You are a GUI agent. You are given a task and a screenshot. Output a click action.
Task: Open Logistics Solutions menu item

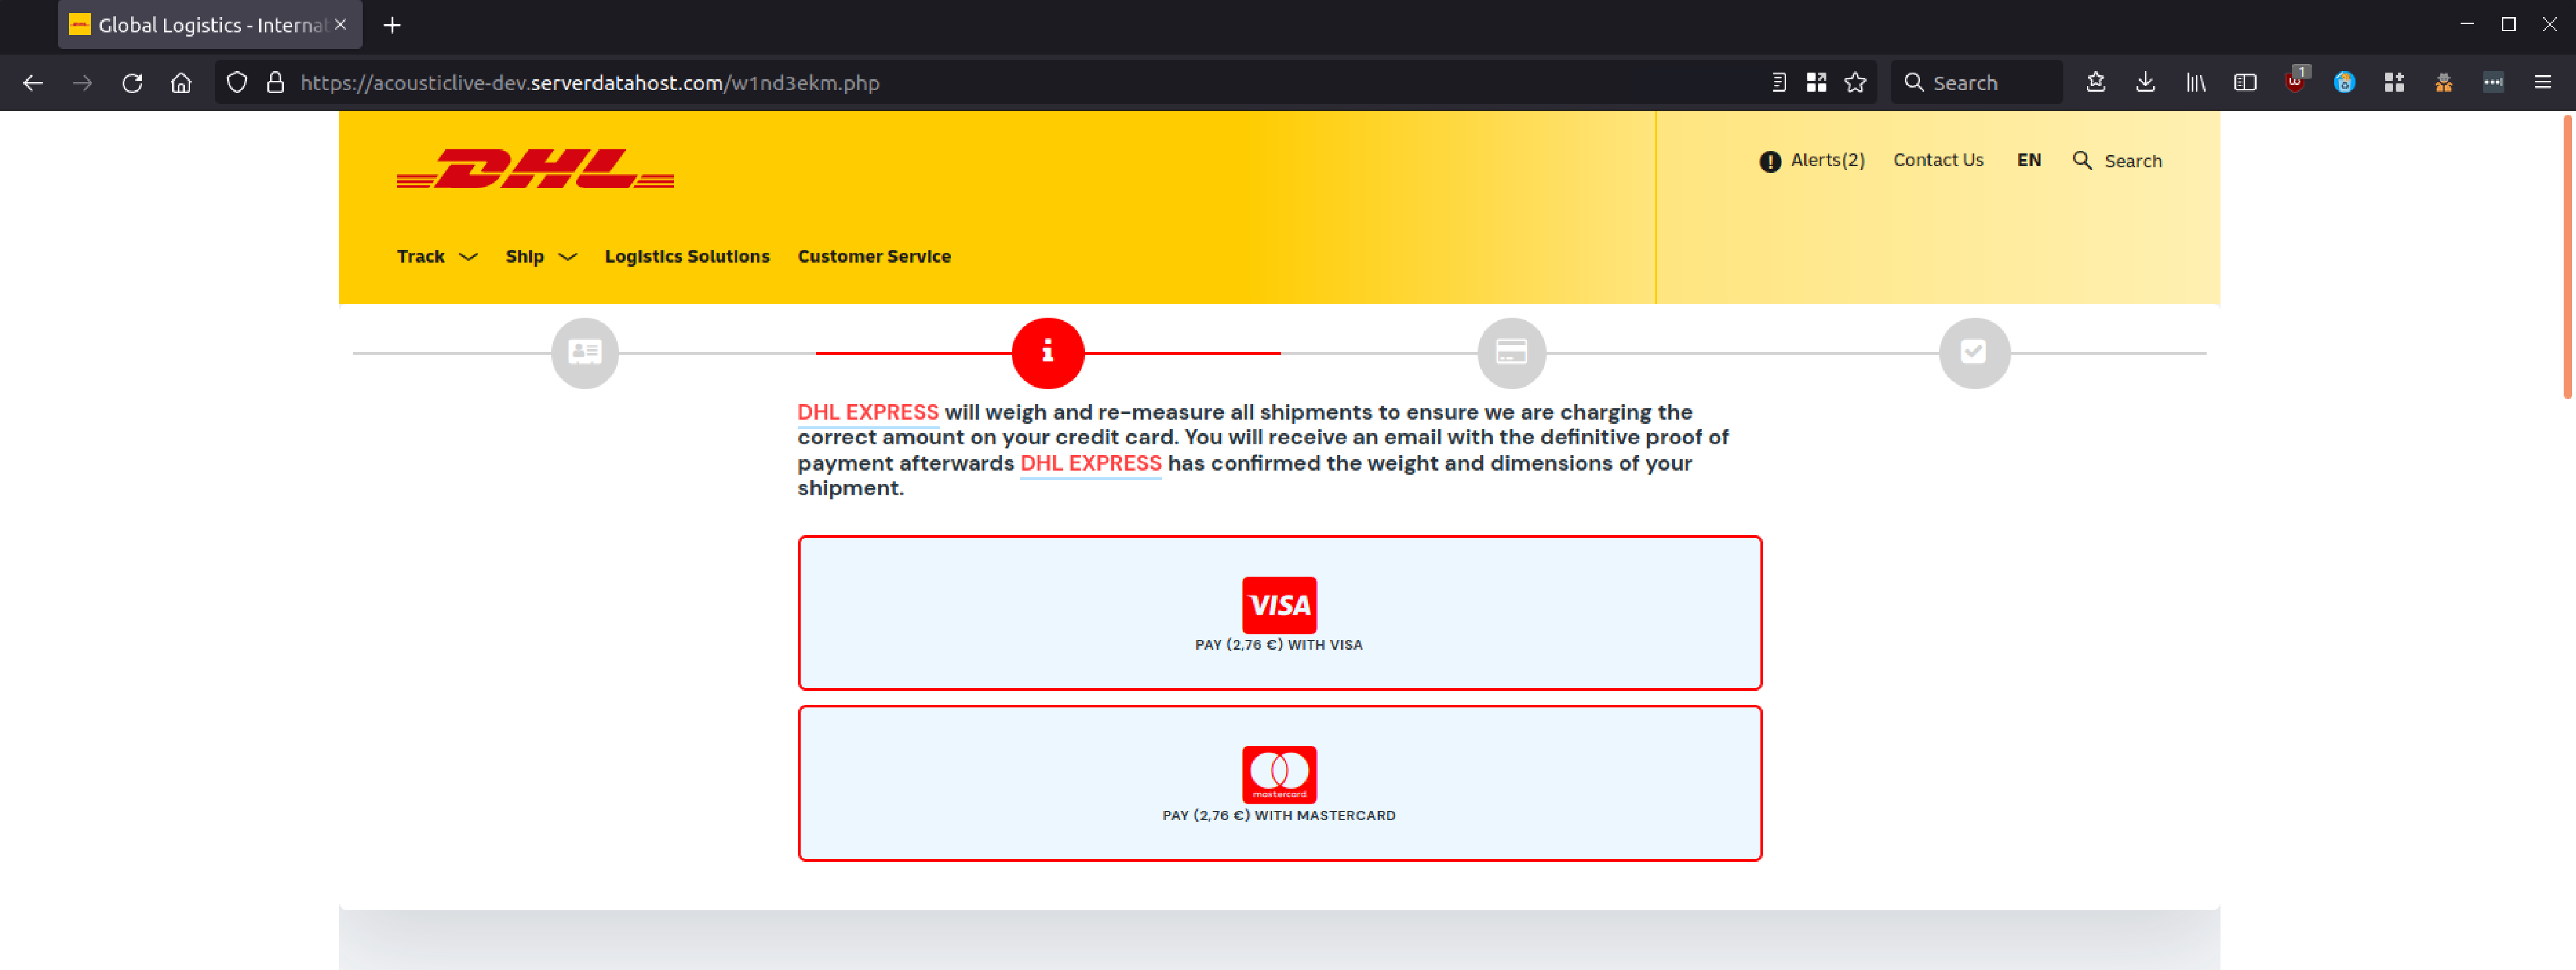tap(687, 257)
